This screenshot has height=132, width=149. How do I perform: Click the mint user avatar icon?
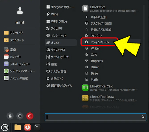pos(20,11)
